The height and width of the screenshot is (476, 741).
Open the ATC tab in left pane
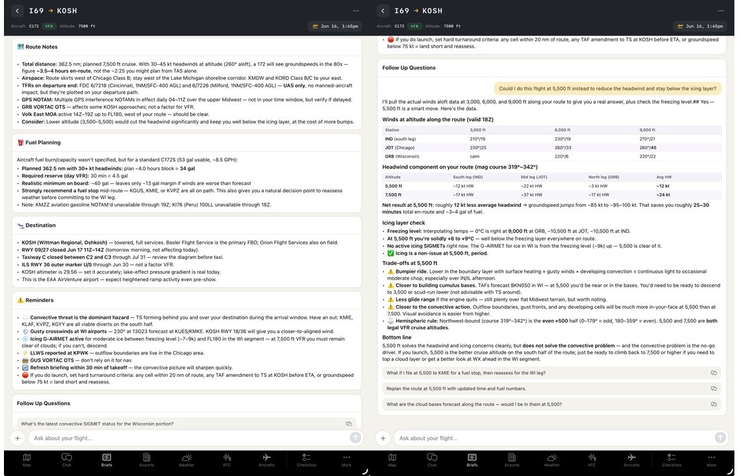[x=227, y=460]
